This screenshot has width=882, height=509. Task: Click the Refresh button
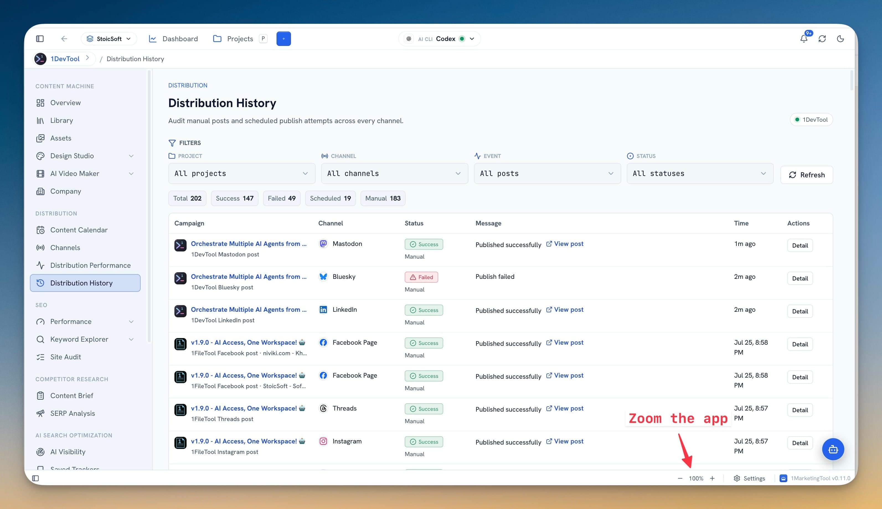(x=806, y=175)
